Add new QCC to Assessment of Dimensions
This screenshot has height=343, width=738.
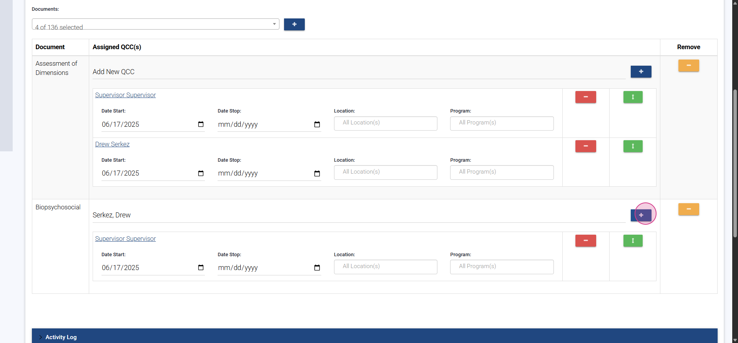pyautogui.click(x=641, y=71)
